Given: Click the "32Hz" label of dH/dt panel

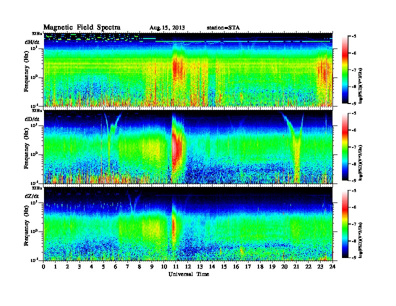Looking at the screenshot, I should [37, 33].
